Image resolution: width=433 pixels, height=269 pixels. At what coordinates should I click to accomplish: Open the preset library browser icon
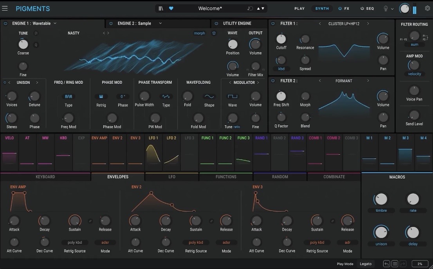(x=162, y=8)
